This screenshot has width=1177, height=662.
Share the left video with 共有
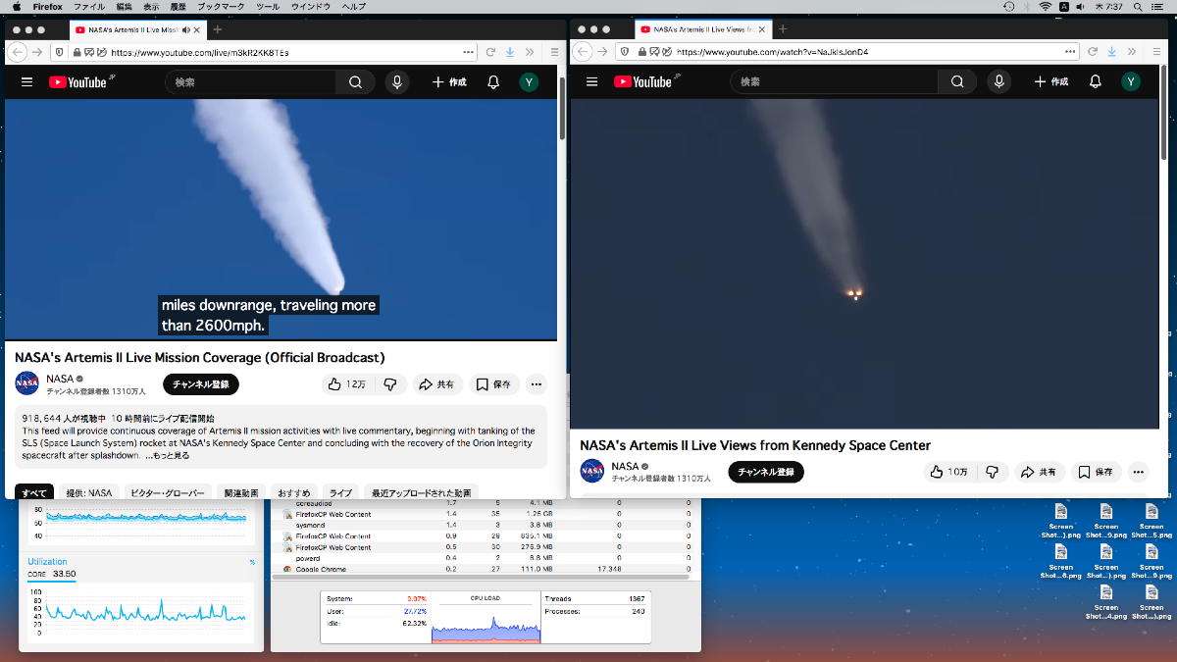[436, 384]
